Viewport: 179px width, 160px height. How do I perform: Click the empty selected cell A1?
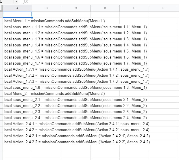coord(17,15)
